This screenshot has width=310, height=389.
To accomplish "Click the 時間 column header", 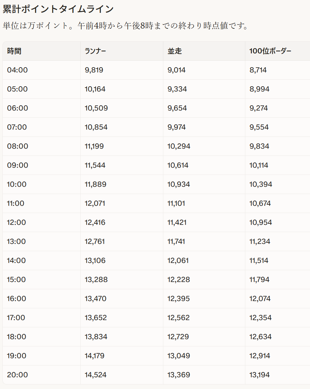I will [14, 51].
